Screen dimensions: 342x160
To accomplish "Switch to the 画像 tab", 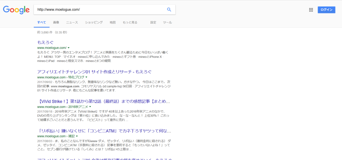I will click(56, 22).
